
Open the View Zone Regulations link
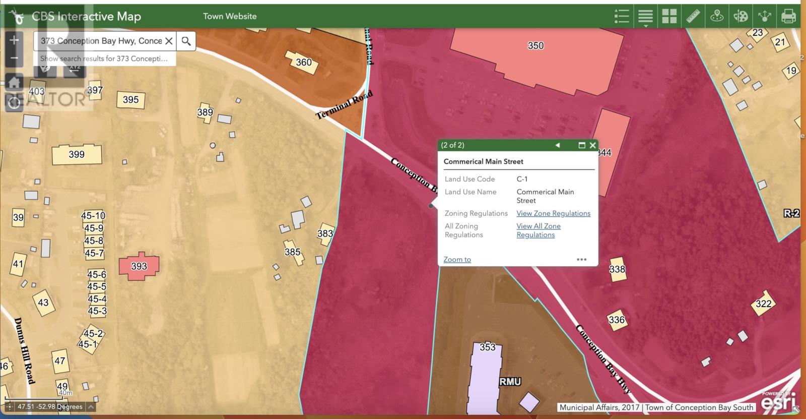(x=553, y=213)
